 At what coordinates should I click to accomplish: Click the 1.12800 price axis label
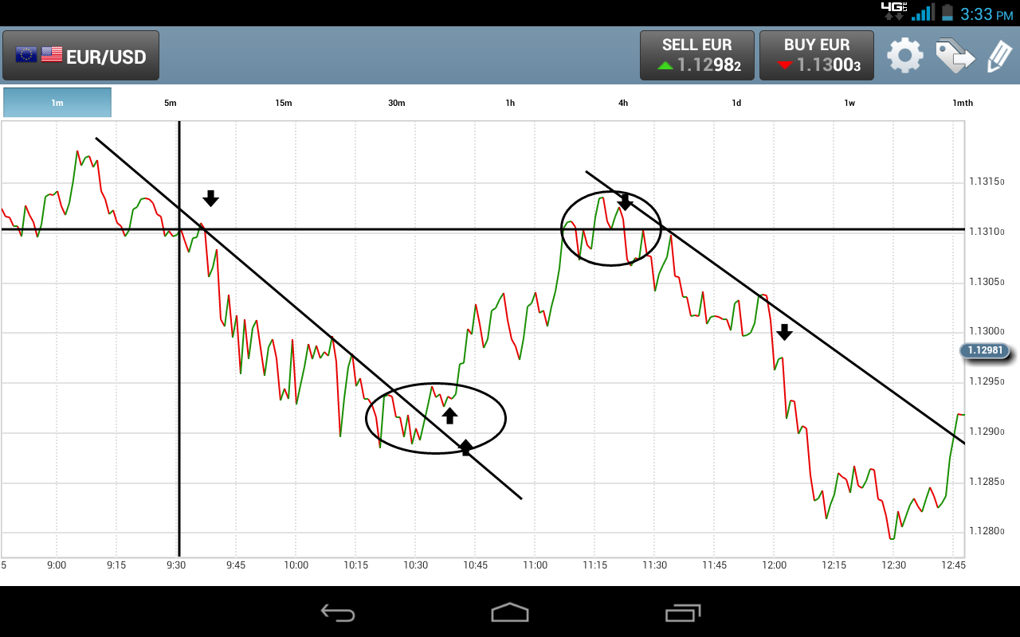click(x=987, y=531)
